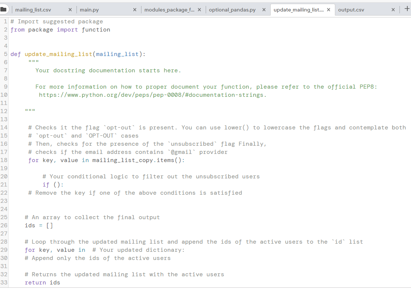Select the update_mailing_list tab
Screen dimensions: 411x290
click(x=299, y=10)
